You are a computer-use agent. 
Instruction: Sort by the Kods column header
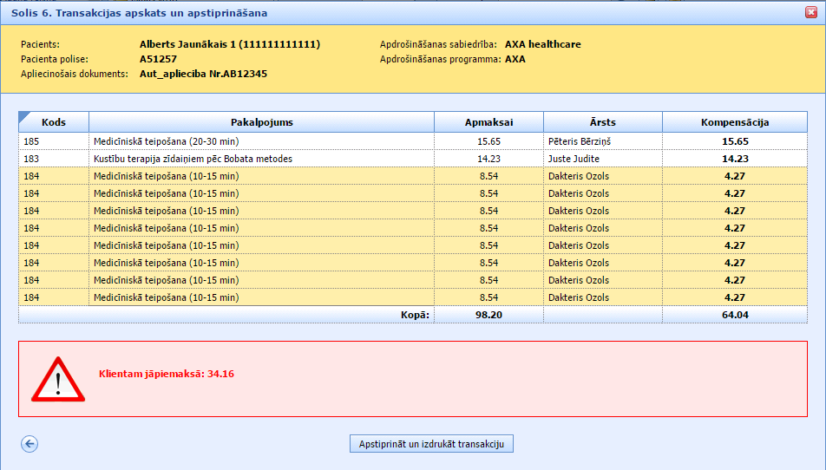(54, 122)
